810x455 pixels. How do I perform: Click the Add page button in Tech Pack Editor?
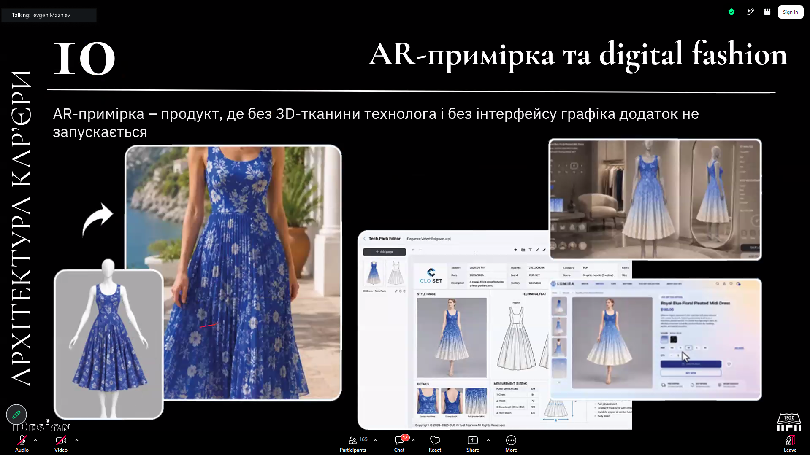[x=384, y=252]
